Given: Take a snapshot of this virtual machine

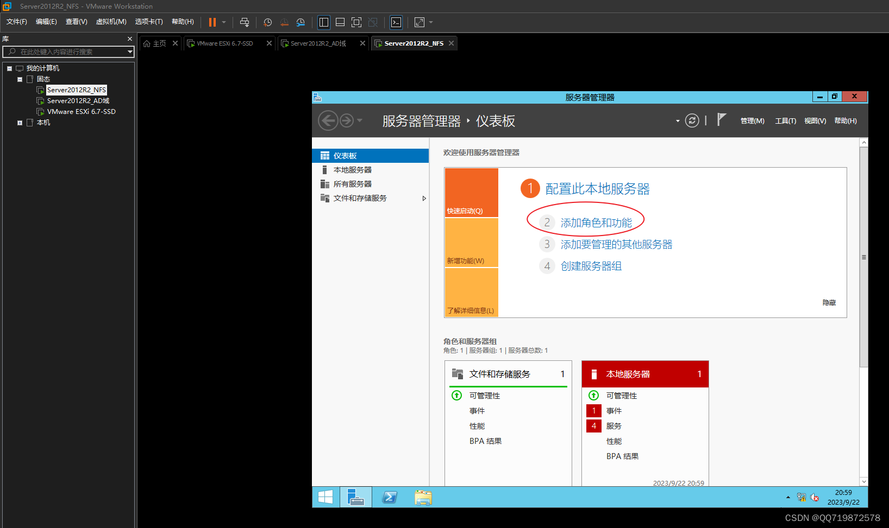Looking at the screenshot, I should point(268,22).
